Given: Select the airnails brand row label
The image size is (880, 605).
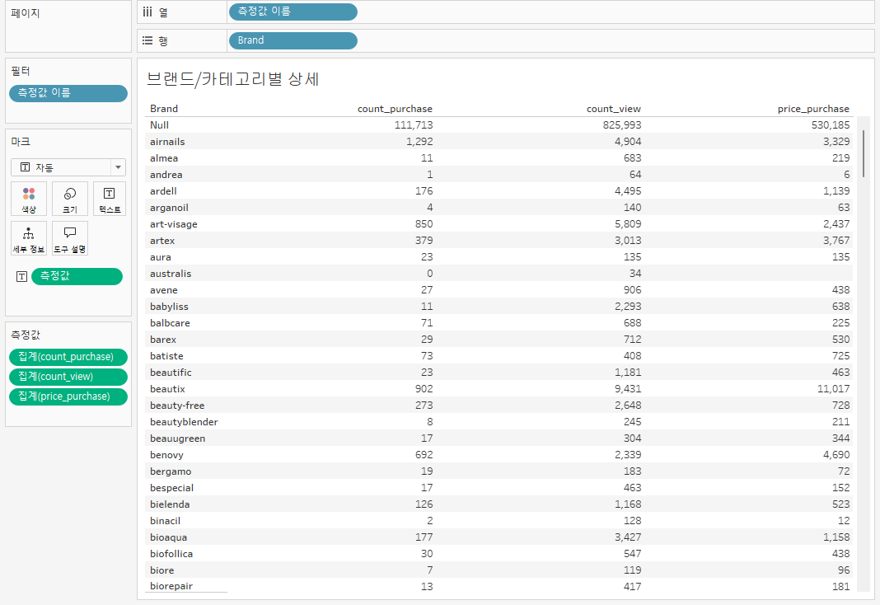Looking at the screenshot, I should [167, 142].
